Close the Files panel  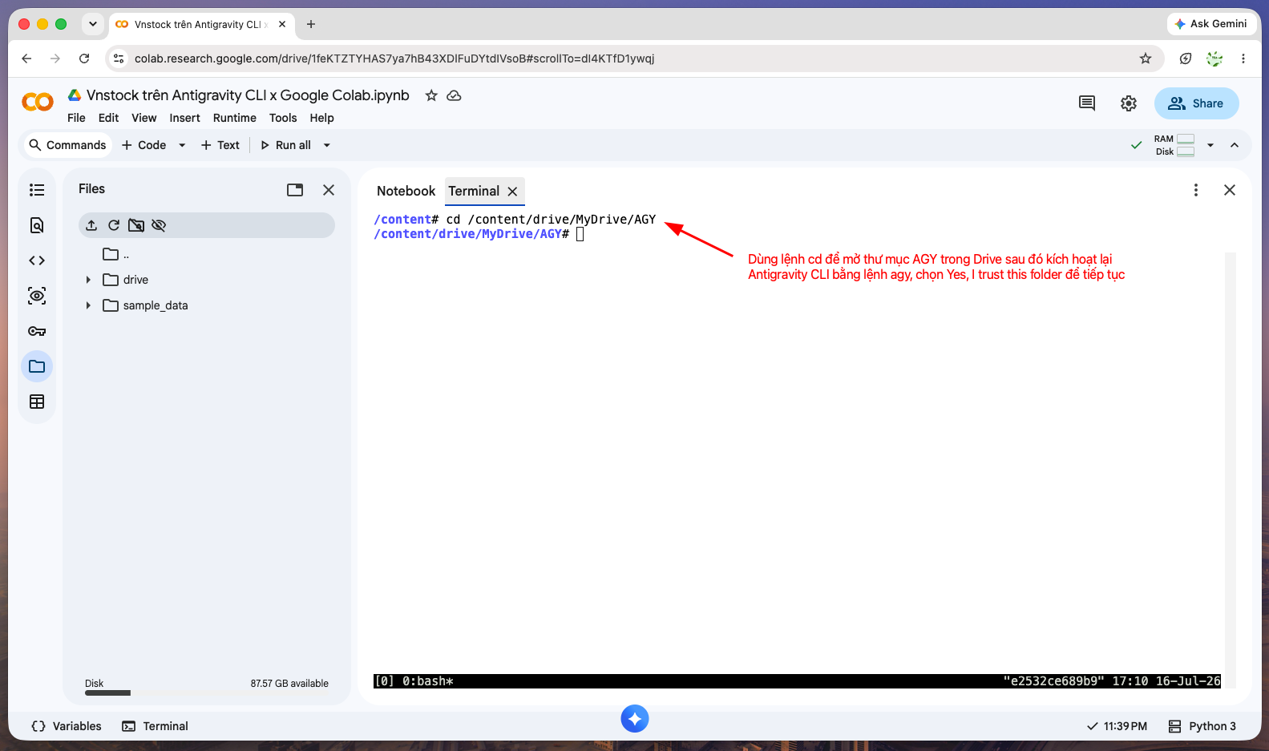pyautogui.click(x=329, y=190)
